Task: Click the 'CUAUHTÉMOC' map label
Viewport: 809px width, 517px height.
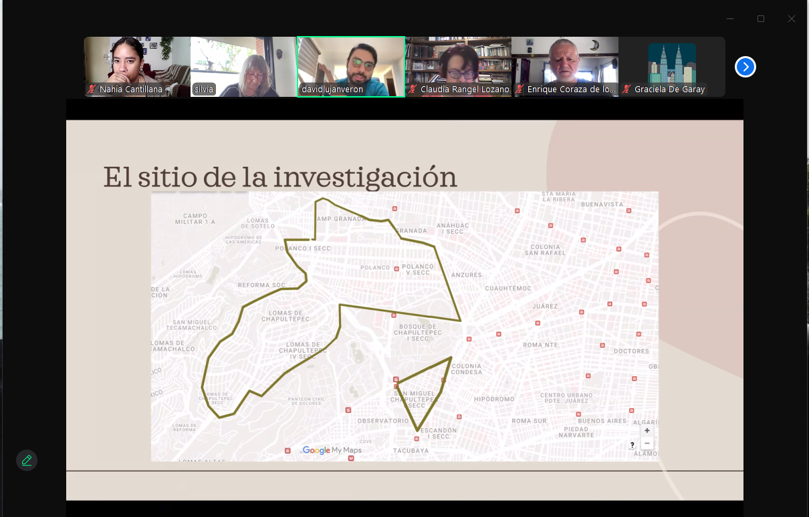Action: 508,289
